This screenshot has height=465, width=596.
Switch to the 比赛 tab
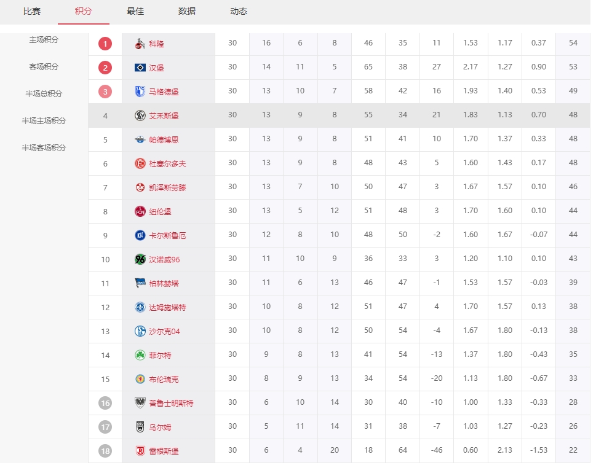point(31,12)
